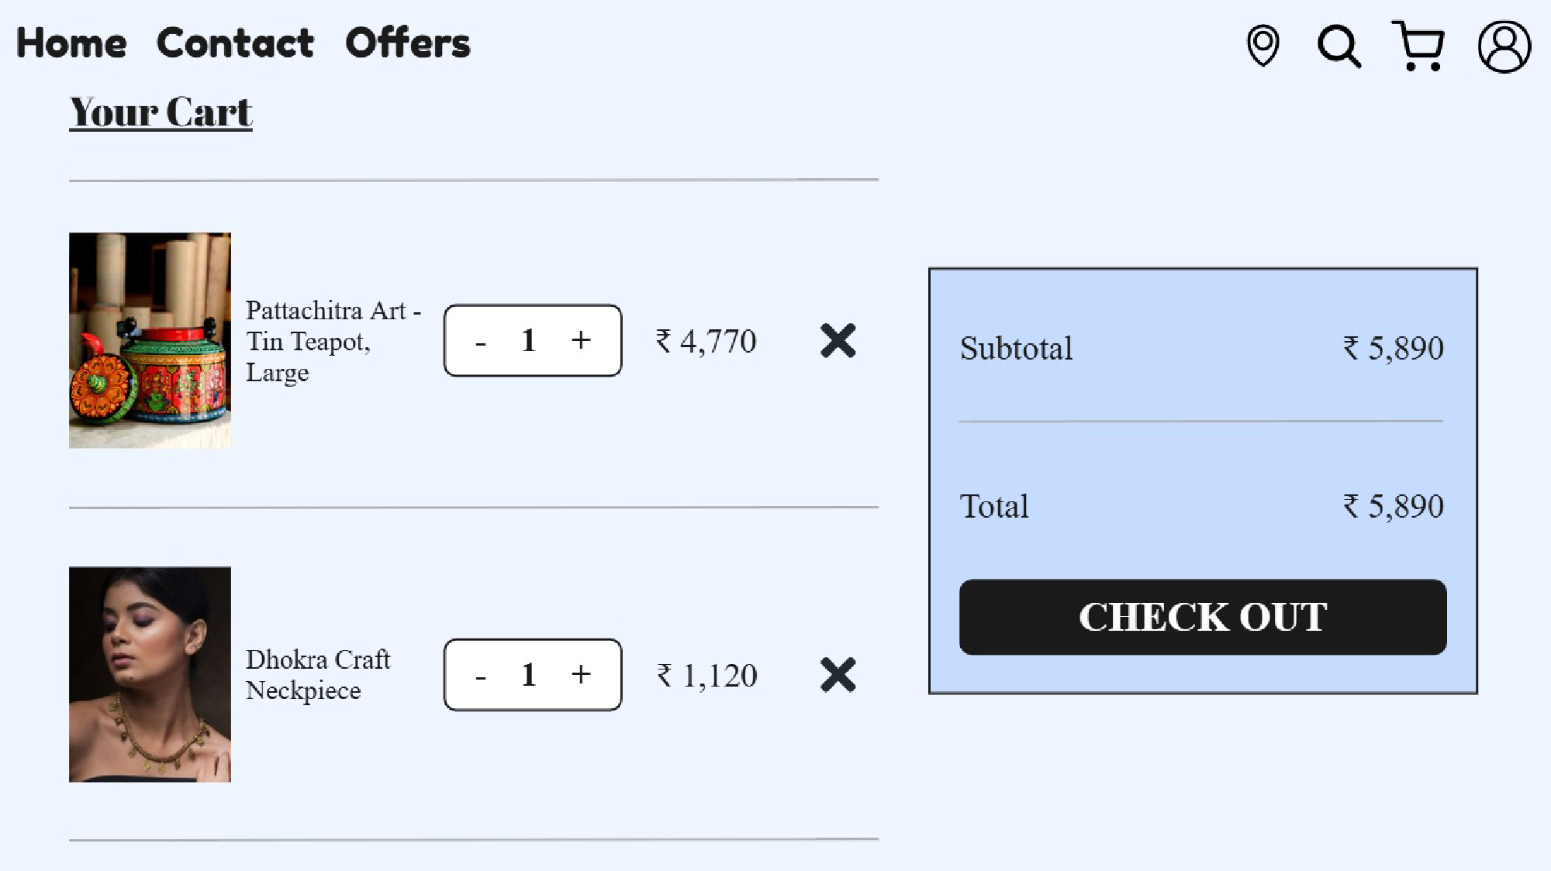The width and height of the screenshot is (1551, 871).
Task: Open the store location pin icon
Action: click(x=1263, y=46)
